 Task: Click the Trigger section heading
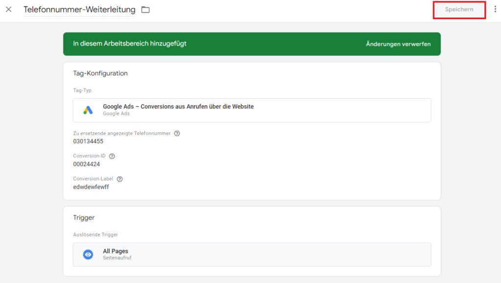pos(84,218)
